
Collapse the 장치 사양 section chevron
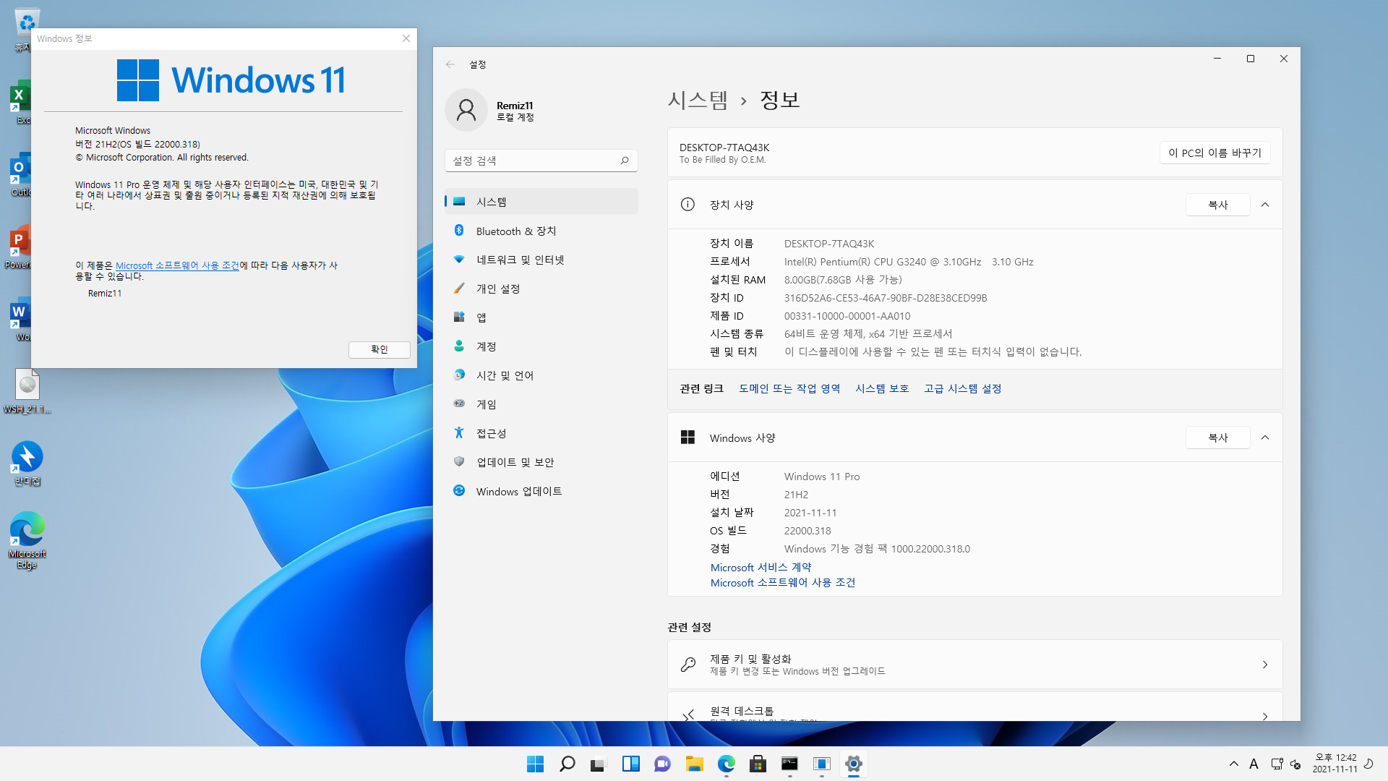click(1265, 205)
